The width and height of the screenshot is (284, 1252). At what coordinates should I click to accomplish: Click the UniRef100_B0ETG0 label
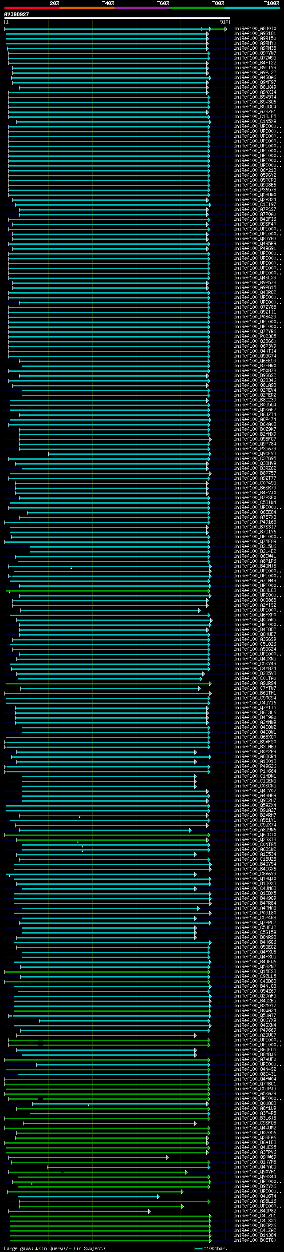tap(255, 1240)
